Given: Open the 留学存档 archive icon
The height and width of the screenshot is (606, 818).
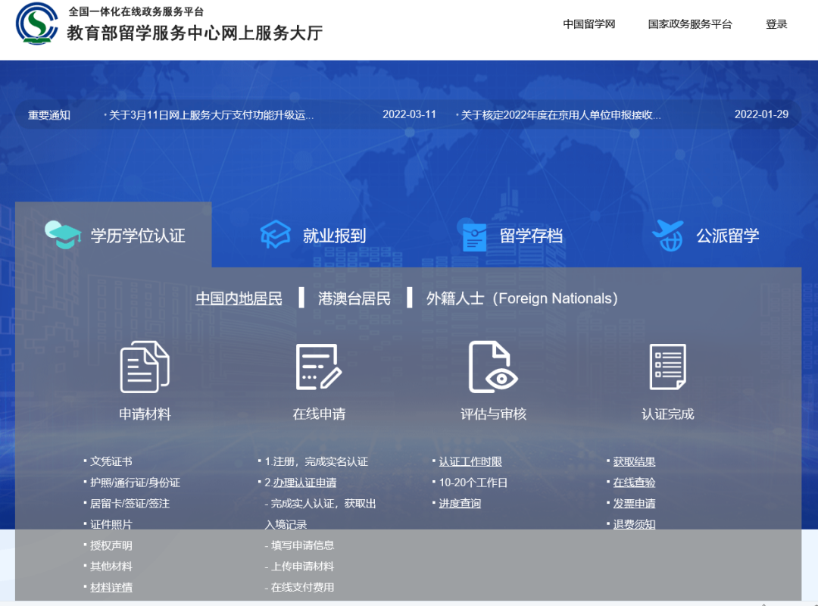Looking at the screenshot, I should (474, 235).
